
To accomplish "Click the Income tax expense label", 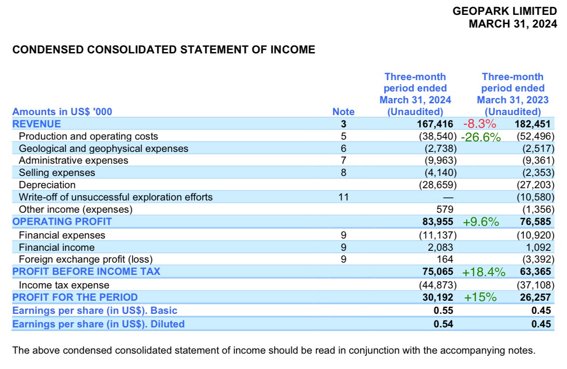I will point(64,285).
